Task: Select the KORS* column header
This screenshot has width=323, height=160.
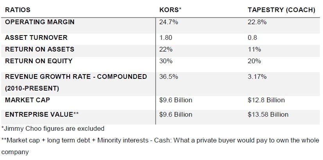Action: [x=170, y=10]
